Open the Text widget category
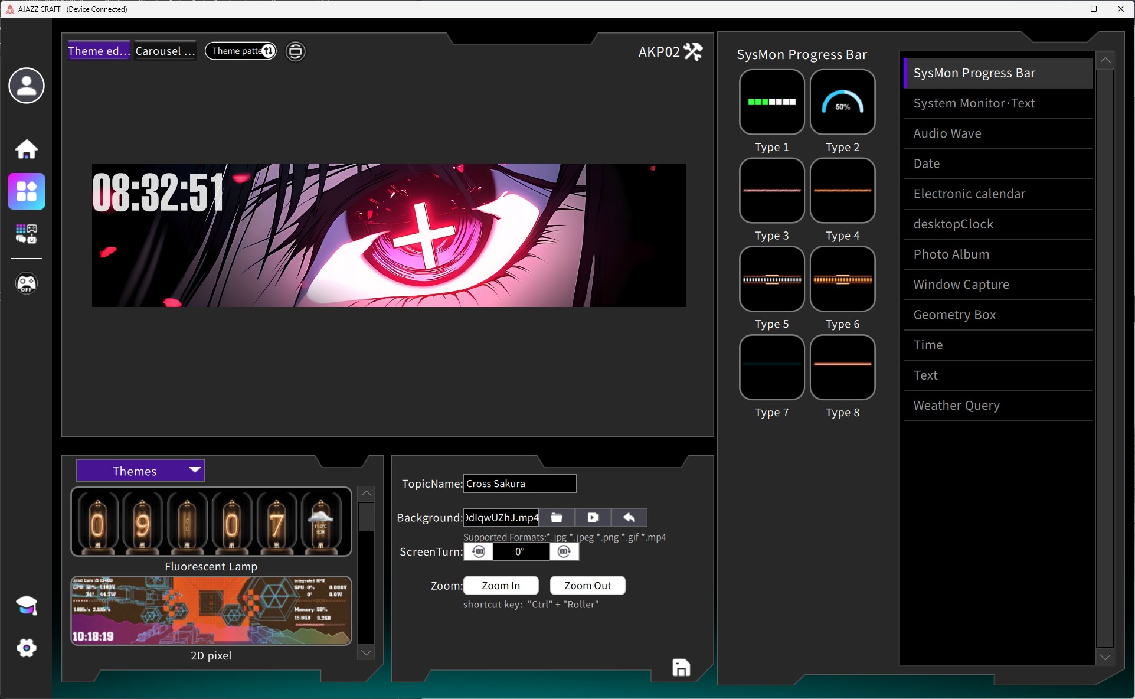The image size is (1135, 699). (x=998, y=375)
